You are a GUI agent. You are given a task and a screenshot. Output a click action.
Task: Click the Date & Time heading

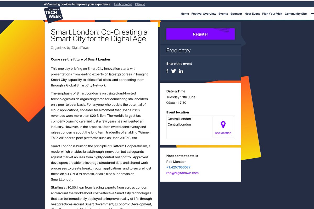pyautogui.click(x=176, y=91)
